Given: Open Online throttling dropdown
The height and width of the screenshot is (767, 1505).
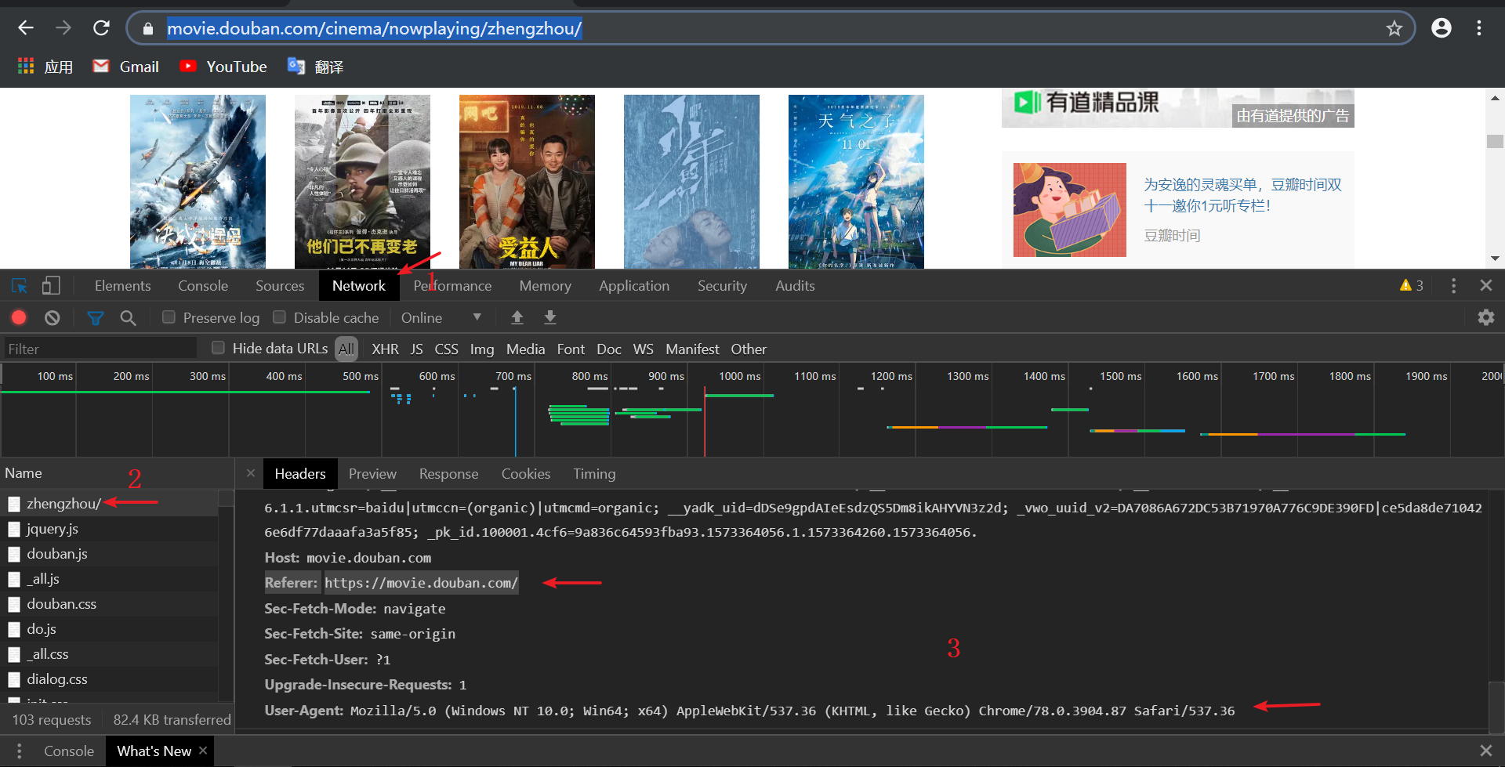Looking at the screenshot, I should pyautogui.click(x=441, y=317).
